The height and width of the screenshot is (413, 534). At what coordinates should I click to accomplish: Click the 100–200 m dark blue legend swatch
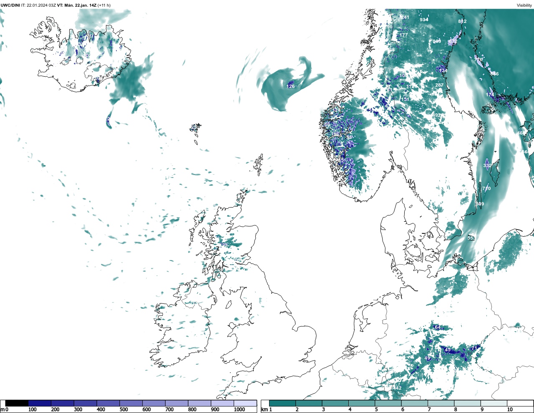(40, 403)
